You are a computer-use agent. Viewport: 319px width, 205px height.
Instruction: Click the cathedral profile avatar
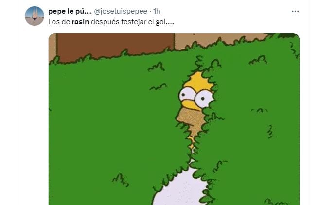pyautogui.click(x=35, y=16)
